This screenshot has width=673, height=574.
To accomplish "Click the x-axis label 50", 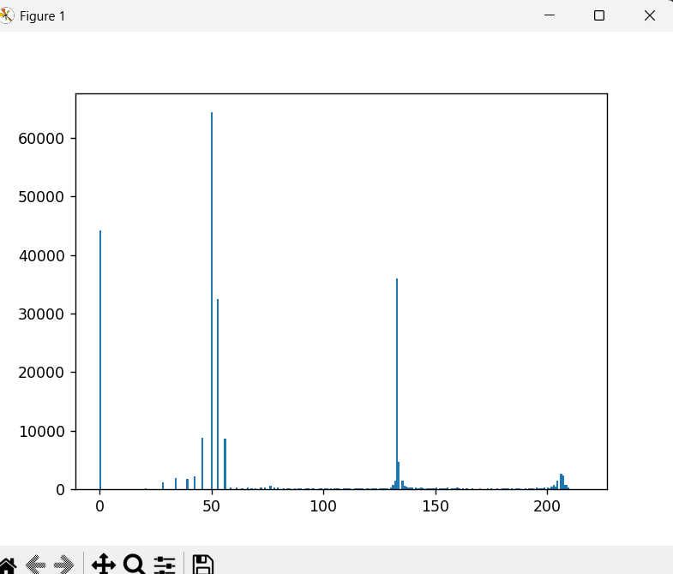I will pyautogui.click(x=211, y=506).
